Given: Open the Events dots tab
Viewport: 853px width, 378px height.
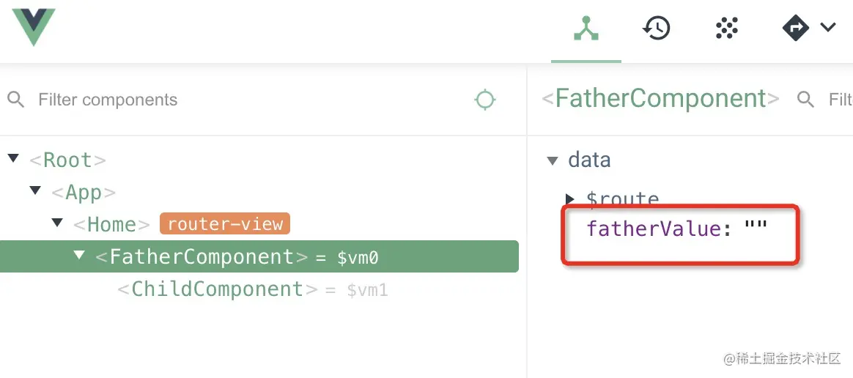Looking at the screenshot, I should [x=726, y=28].
